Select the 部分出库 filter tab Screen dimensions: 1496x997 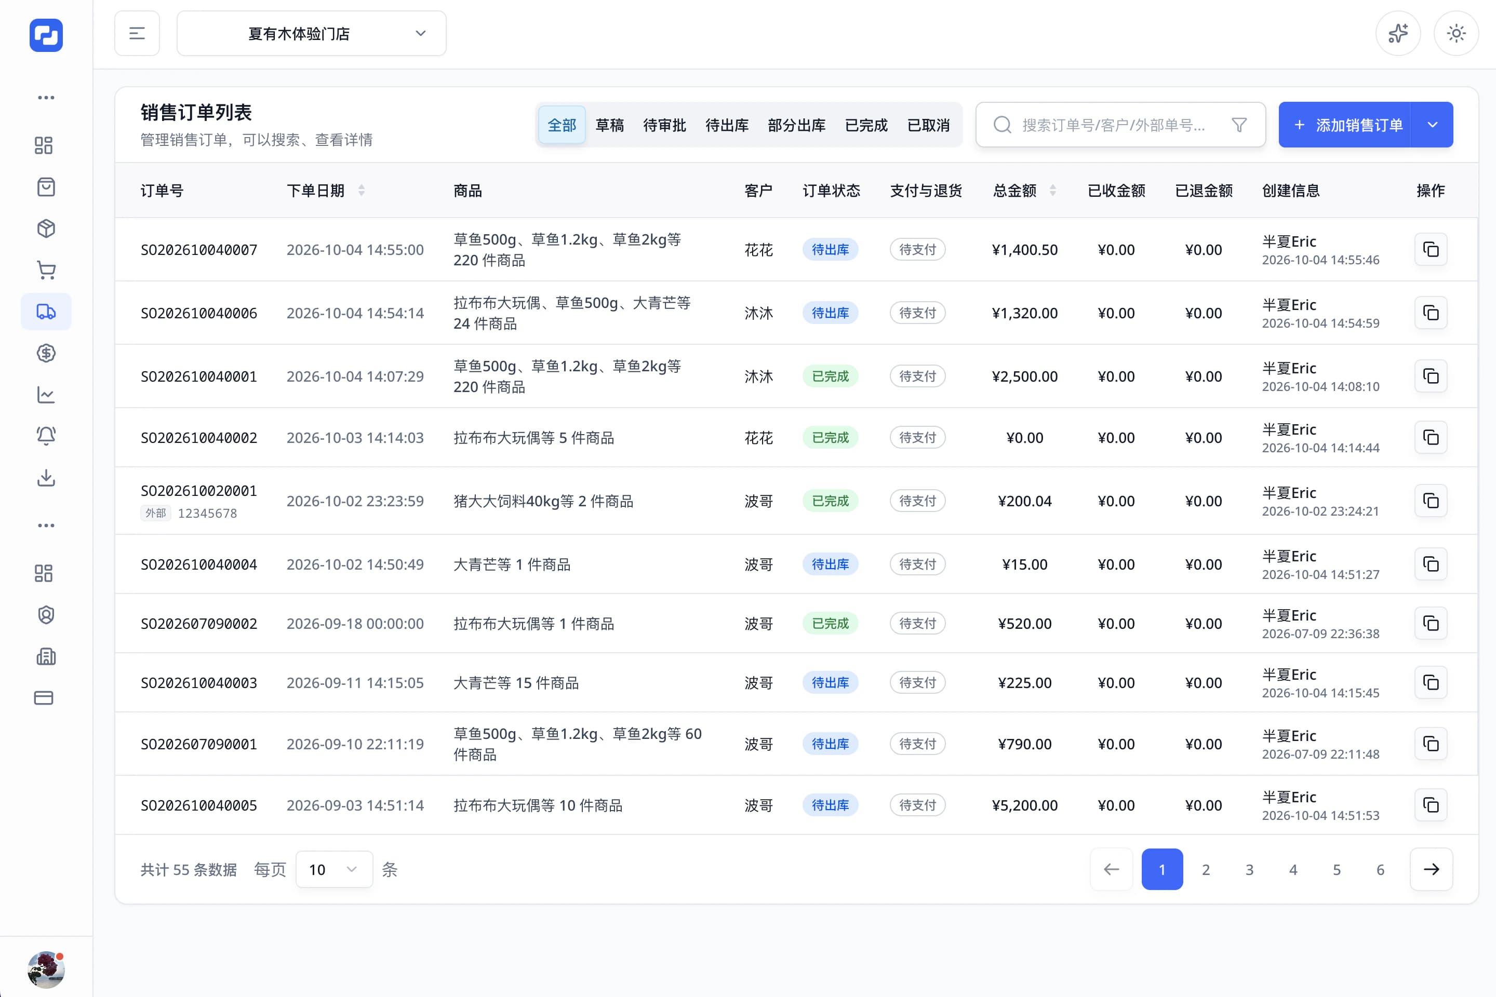point(796,125)
